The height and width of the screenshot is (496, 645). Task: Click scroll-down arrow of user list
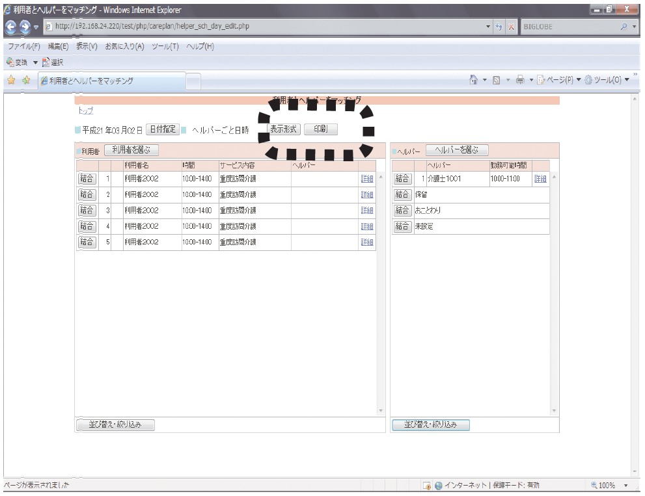[381, 411]
